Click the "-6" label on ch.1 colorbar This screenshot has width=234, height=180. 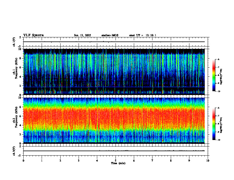[x=218, y=59]
